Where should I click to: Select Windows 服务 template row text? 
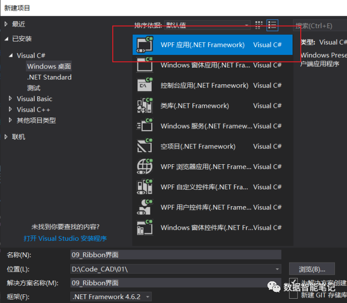tap(206, 126)
